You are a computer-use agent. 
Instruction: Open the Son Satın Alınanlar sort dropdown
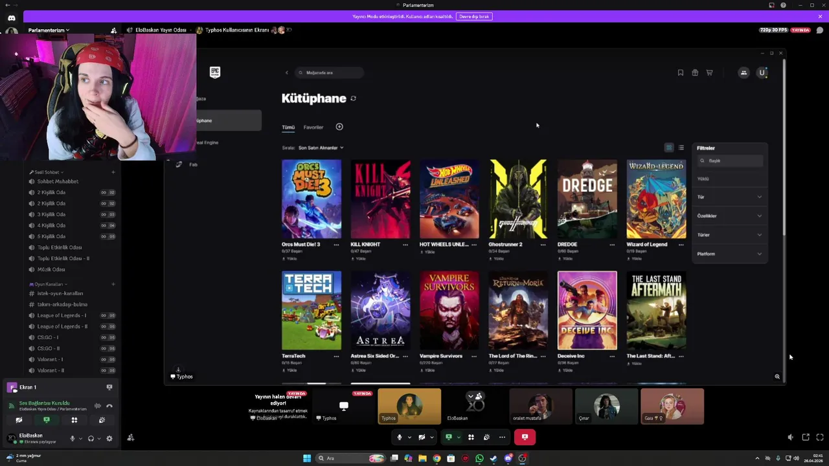[x=321, y=148]
